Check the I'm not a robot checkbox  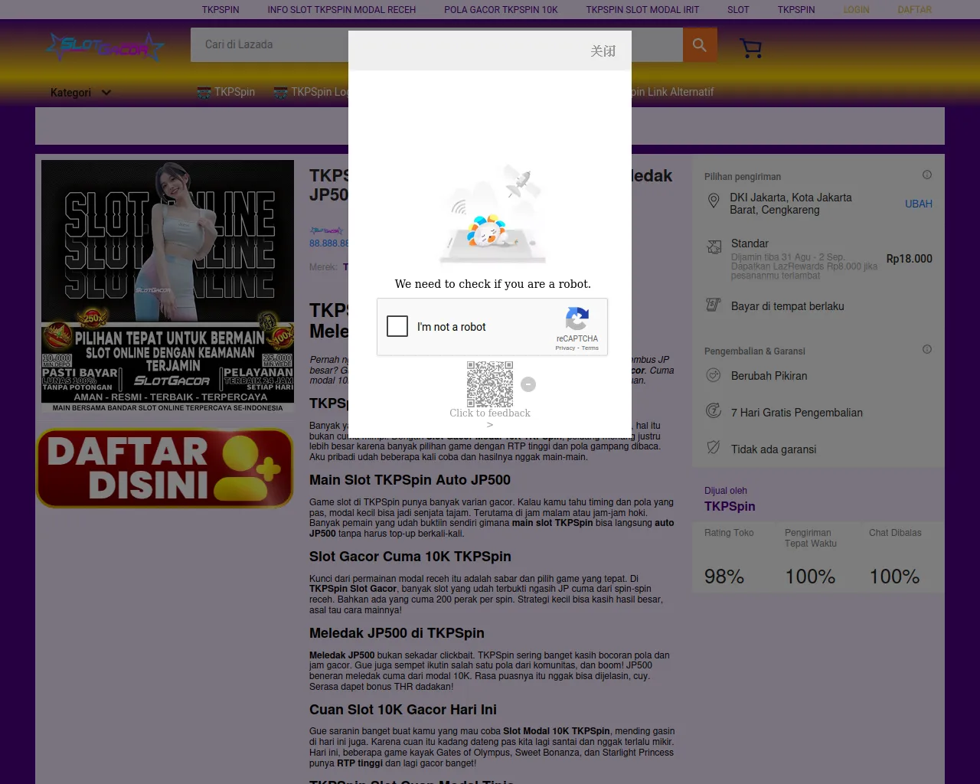tap(397, 326)
